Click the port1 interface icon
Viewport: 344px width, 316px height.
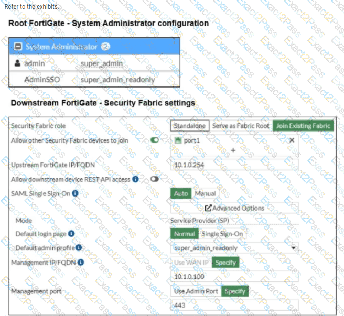coord(178,140)
